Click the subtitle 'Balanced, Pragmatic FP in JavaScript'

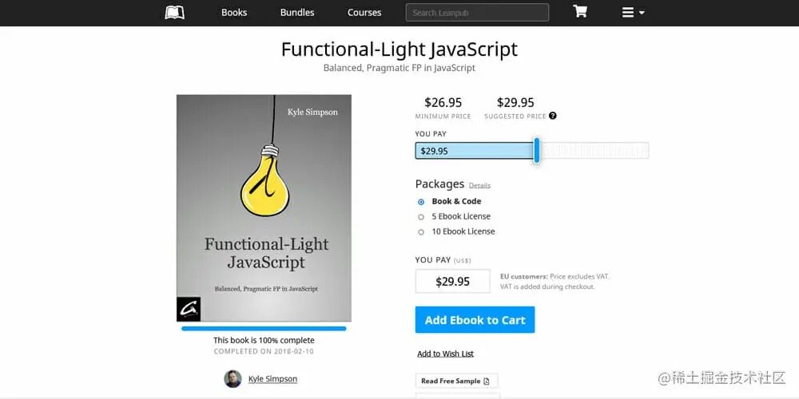click(x=399, y=68)
